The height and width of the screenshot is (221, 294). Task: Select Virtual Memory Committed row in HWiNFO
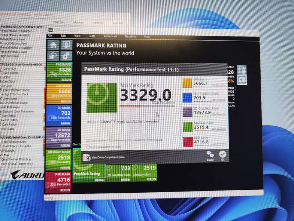16,31
